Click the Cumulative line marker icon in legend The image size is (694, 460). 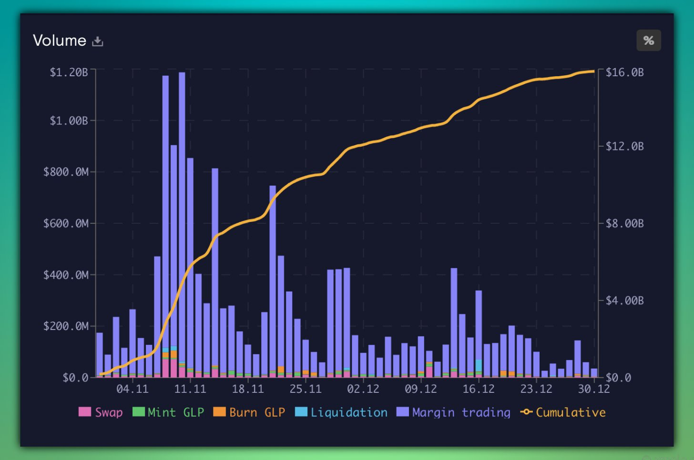pos(526,412)
